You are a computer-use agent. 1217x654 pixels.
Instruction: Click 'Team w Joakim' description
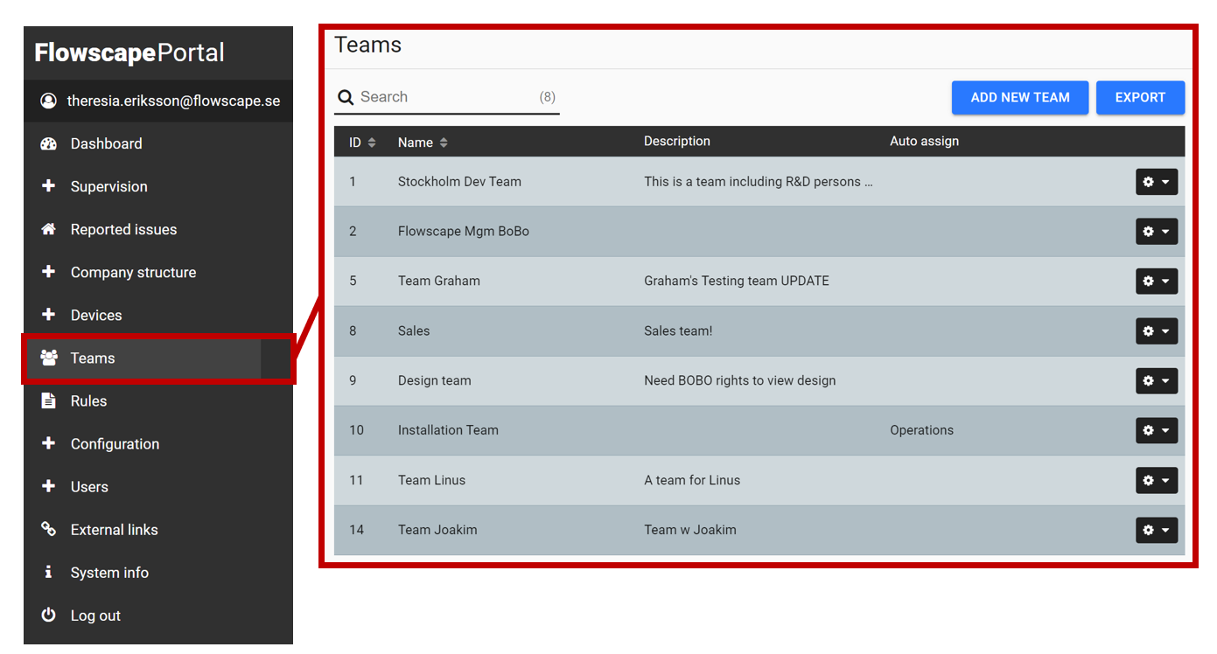(x=690, y=531)
